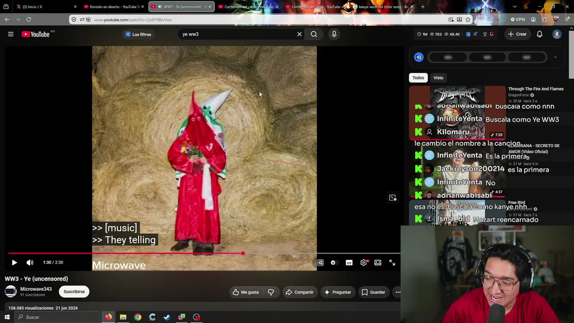Dislike the video with thumbs down

coord(271,292)
